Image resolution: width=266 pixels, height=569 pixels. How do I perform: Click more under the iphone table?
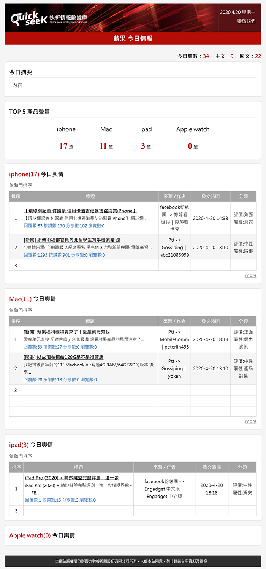pos(251,275)
